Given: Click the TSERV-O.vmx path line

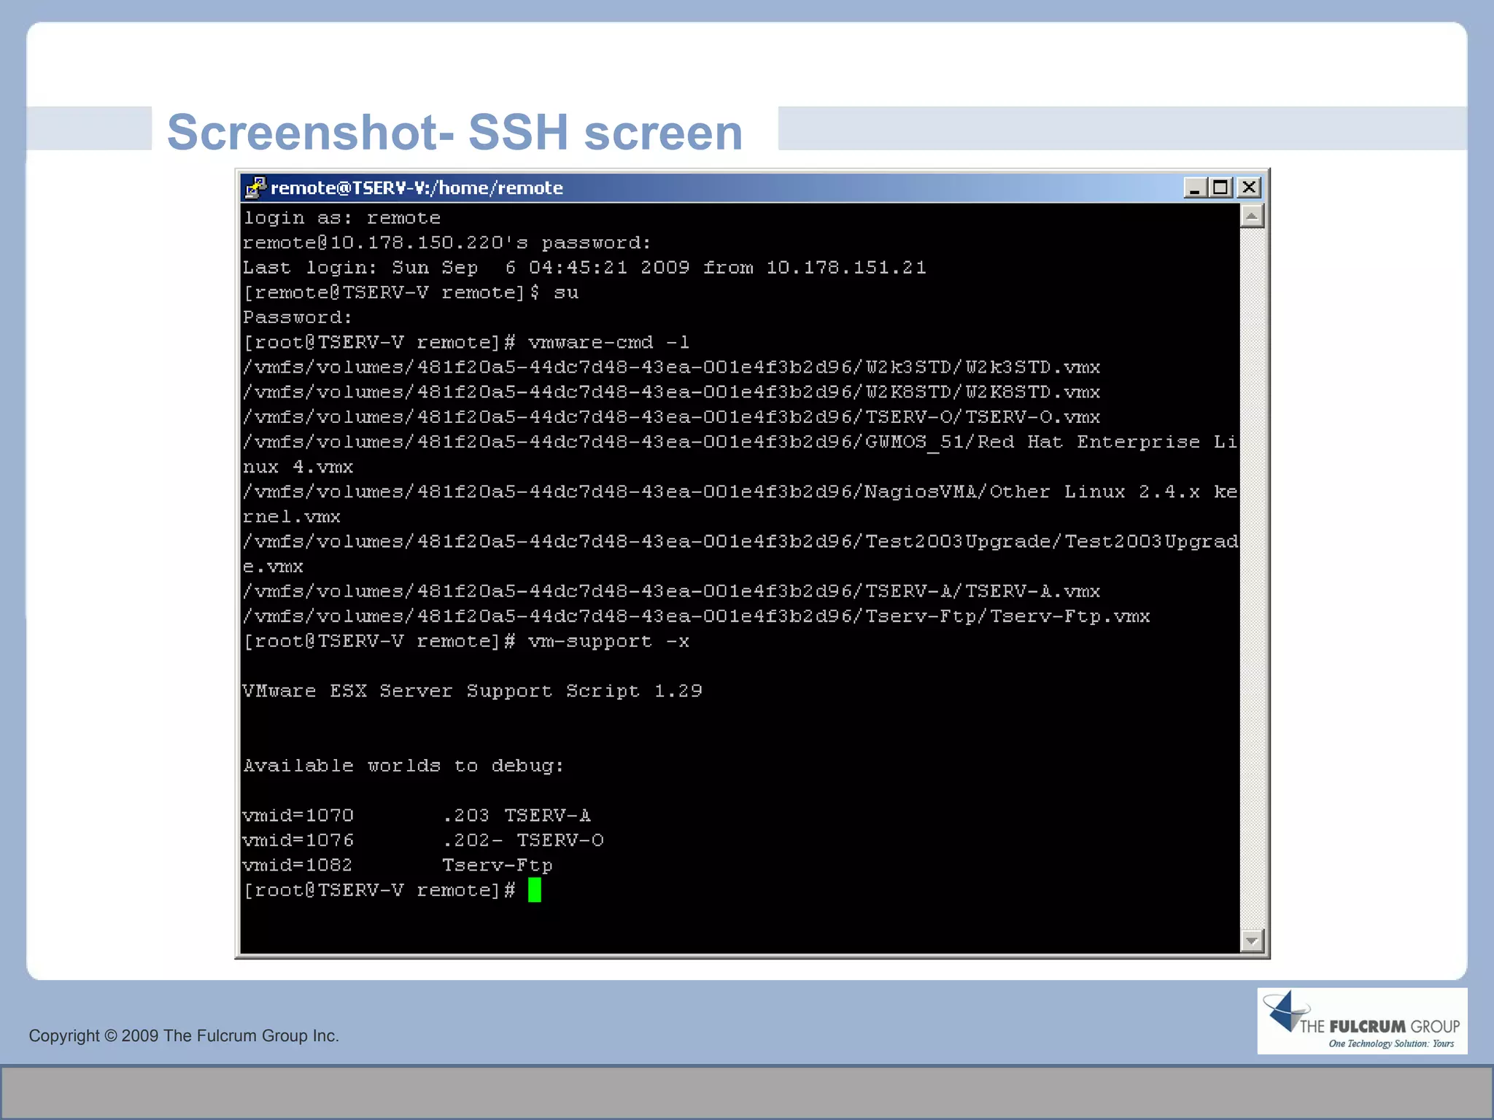Looking at the screenshot, I should (x=671, y=417).
